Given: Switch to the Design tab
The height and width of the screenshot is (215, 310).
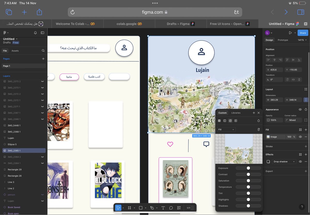Looking at the screenshot, I should [269, 40].
